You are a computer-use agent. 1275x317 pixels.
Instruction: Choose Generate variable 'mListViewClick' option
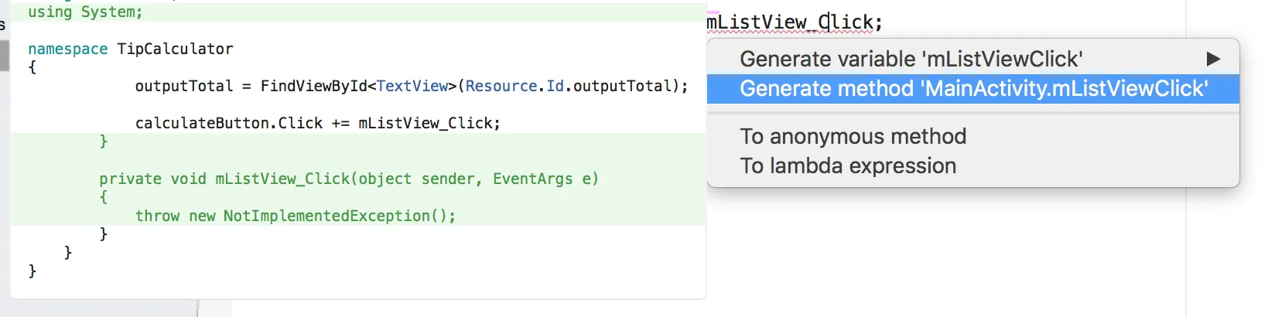click(x=911, y=59)
